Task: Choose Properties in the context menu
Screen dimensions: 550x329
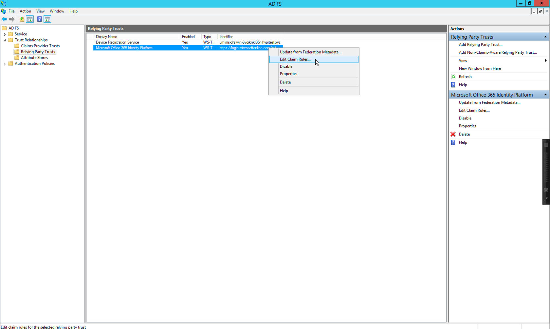Action: 314,74
